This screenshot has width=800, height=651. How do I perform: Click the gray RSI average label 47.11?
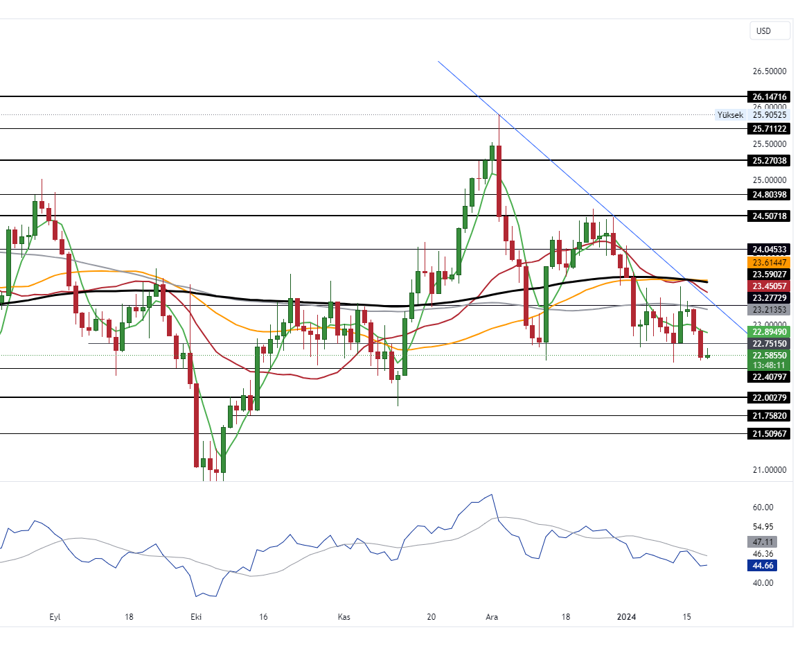coord(762,542)
